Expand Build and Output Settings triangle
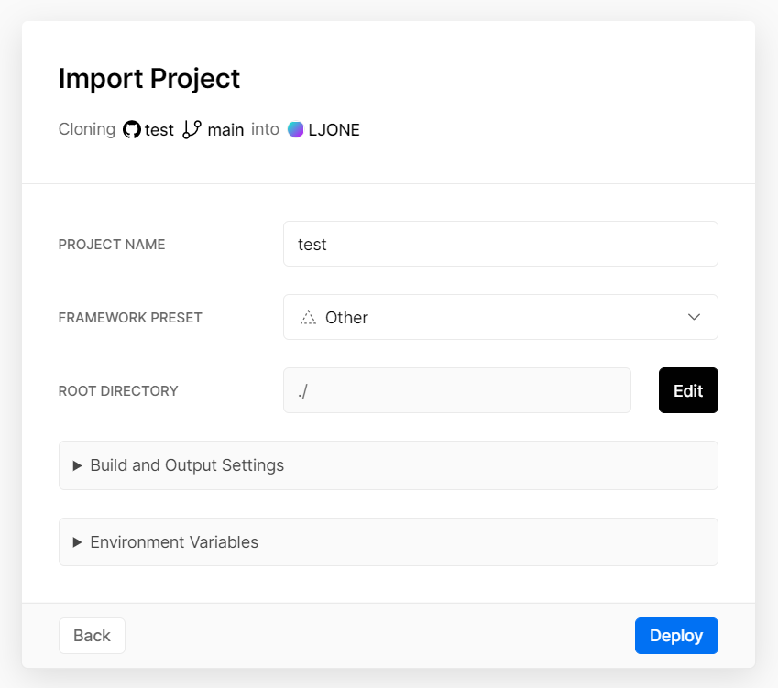 (78, 465)
